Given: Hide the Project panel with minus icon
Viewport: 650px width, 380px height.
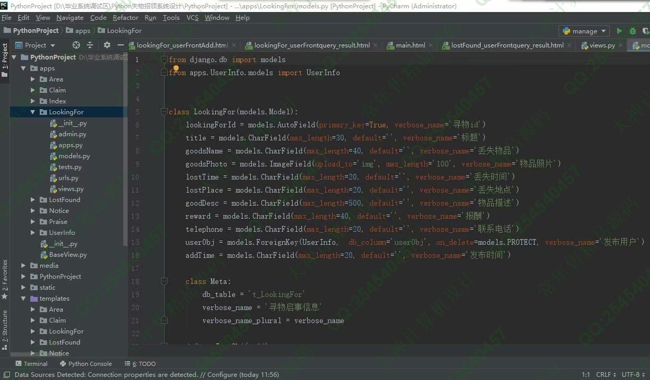Looking at the screenshot, I should click(x=121, y=45).
